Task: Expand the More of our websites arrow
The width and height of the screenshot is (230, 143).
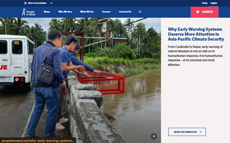Action: tap(51, 3)
